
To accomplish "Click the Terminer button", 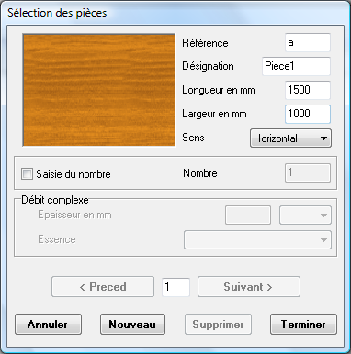I will (x=303, y=324).
